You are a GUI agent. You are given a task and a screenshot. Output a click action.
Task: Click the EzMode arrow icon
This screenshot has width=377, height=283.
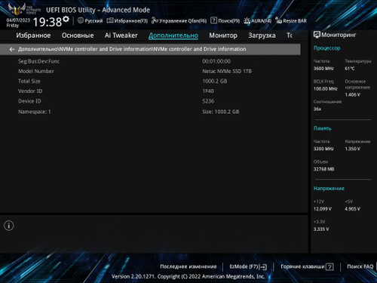[263, 266]
